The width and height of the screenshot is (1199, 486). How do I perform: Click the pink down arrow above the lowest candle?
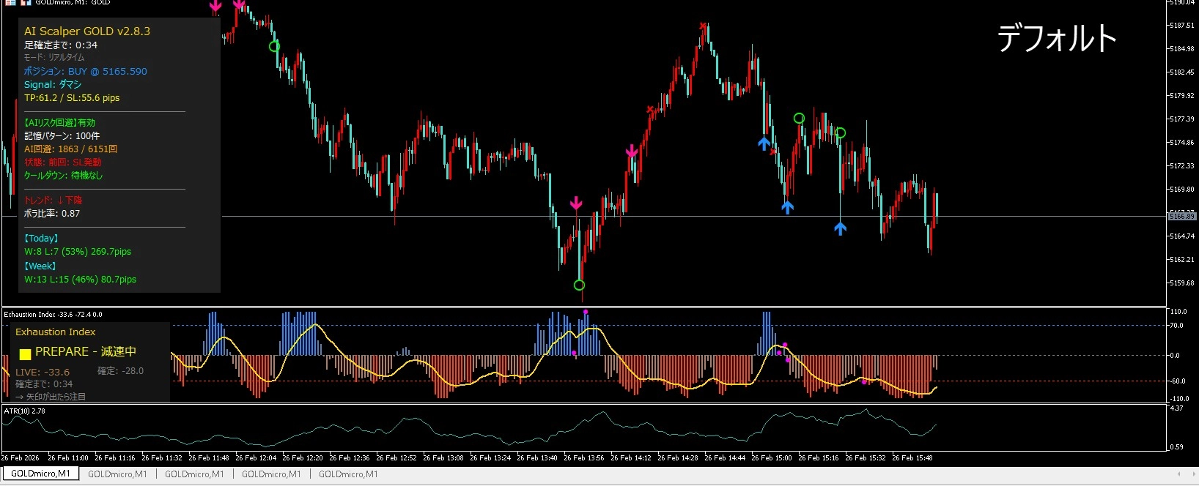[576, 203]
